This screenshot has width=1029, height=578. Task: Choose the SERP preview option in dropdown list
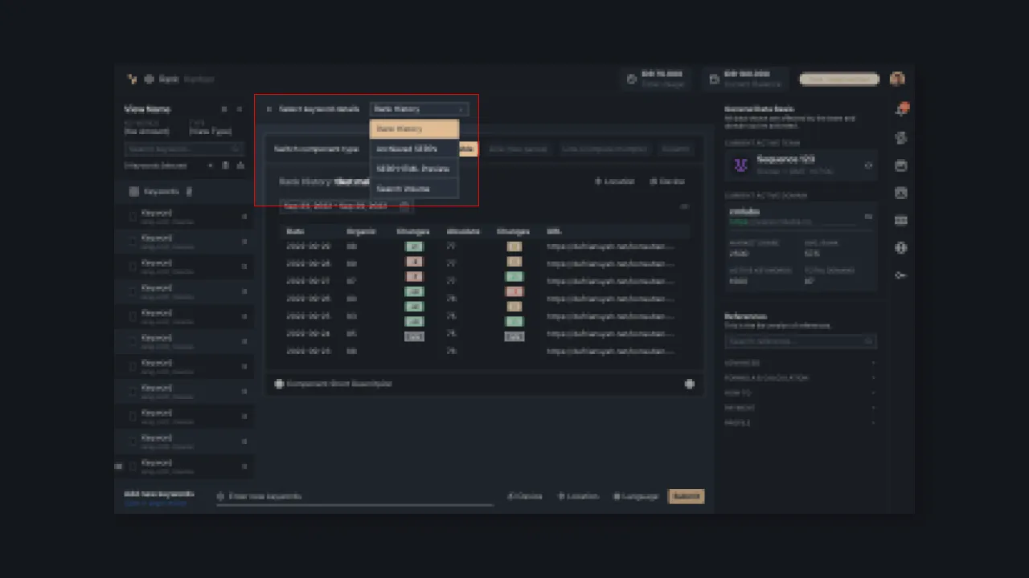[x=414, y=169]
